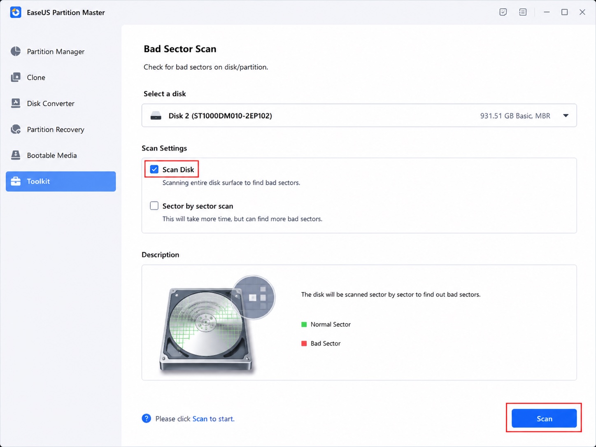Open the task list icon in title bar
This screenshot has width=596, height=447.
click(x=523, y=12)
